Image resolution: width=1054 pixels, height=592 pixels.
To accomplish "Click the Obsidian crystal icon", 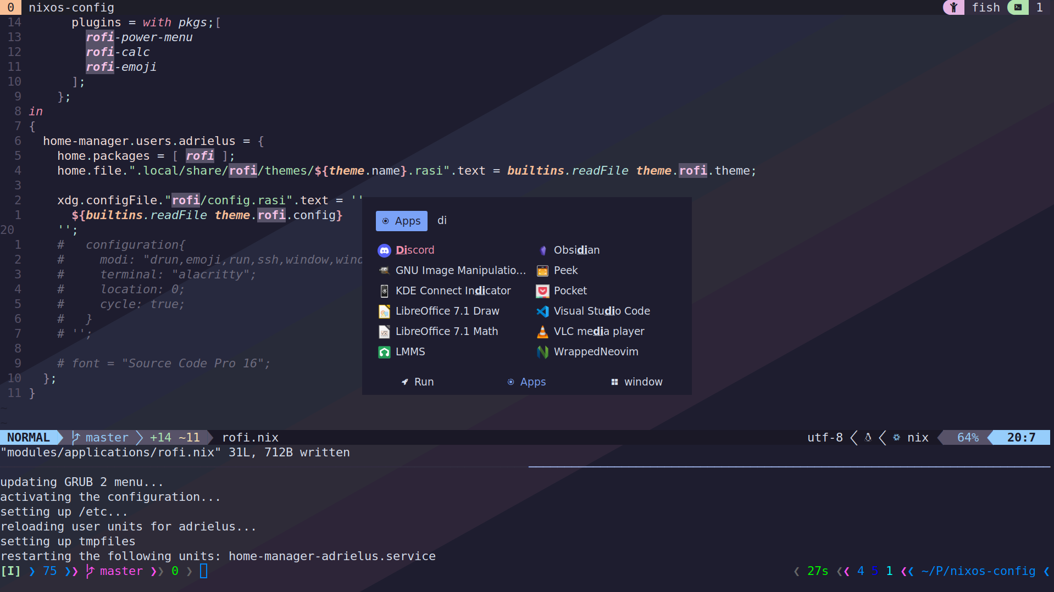I will point(542,250).
